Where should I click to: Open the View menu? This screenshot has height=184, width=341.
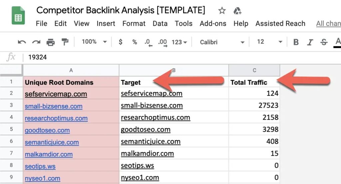[x=82, y=24]
